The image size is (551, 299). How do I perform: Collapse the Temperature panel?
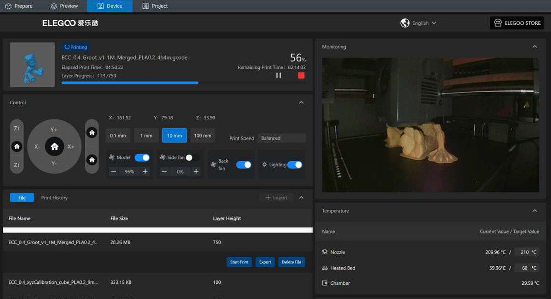(x=534, y=211)
